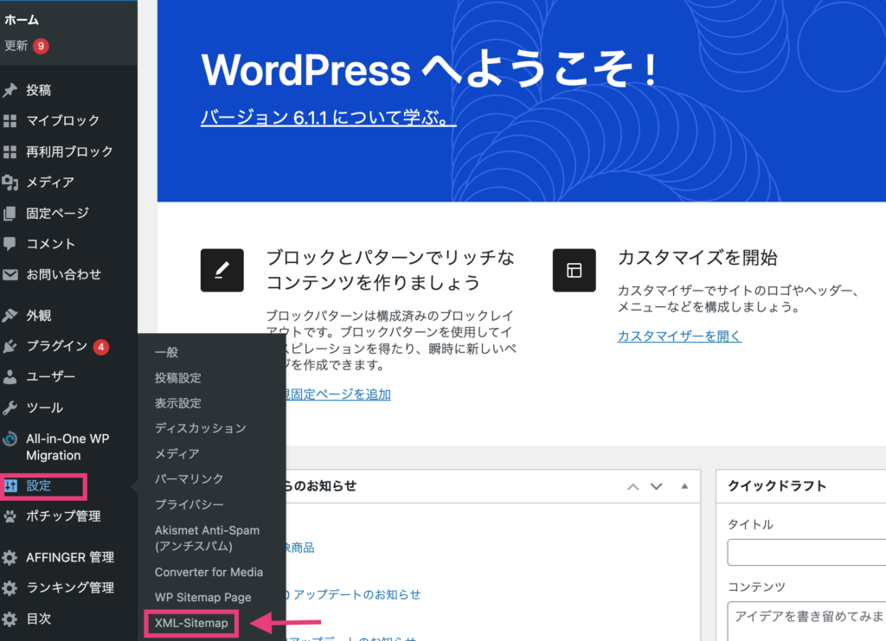This screenshot has width=886, height=641.
Task: Select 一般 in the settings submenu
Action: (167, 352)
